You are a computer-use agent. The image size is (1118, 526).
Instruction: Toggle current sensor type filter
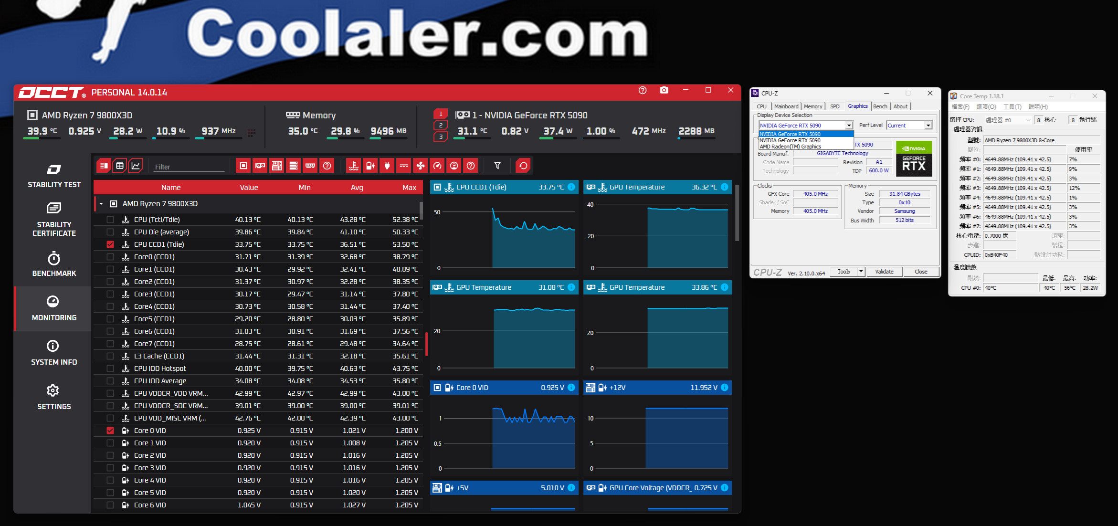404,166
